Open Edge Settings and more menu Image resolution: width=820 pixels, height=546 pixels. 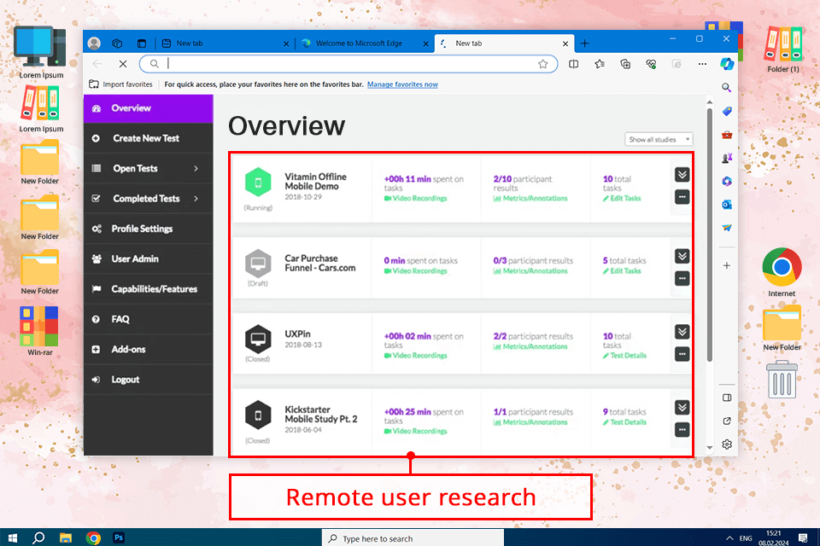click(x=702, y=64)
